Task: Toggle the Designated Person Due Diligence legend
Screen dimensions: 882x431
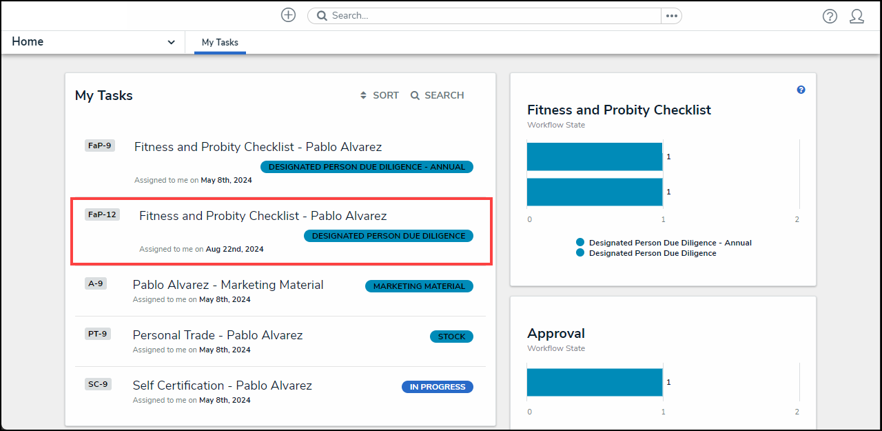Action: coord(651,253)
